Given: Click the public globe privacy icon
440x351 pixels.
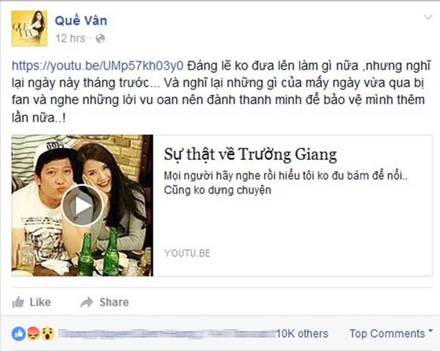Looking at the screenshot, I should coord(100,38).
